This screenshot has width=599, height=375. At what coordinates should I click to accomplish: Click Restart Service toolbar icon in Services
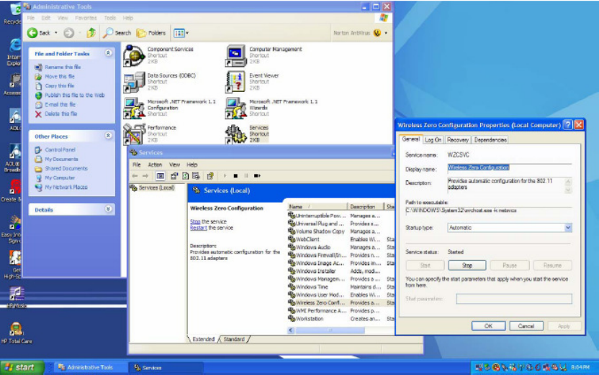pos(257,176)
